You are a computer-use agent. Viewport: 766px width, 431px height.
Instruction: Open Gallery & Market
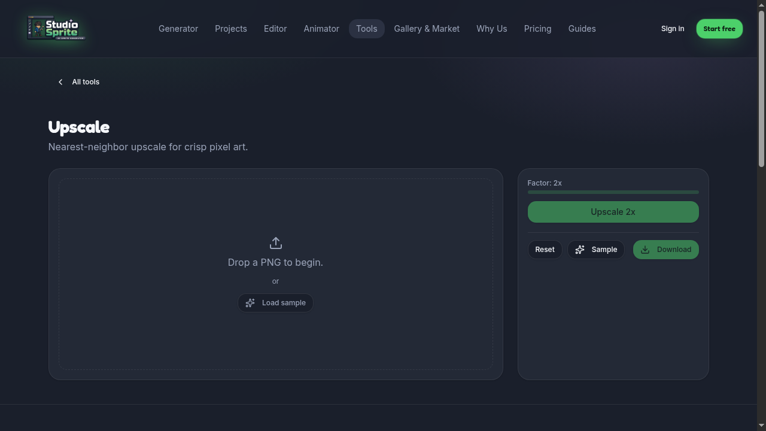427,29
